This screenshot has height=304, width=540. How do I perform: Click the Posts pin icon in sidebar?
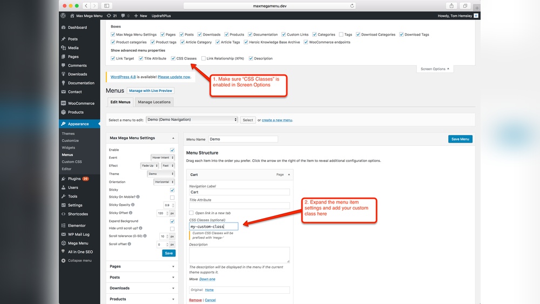pyautogui.click(x=63, y=39)
